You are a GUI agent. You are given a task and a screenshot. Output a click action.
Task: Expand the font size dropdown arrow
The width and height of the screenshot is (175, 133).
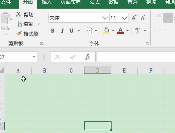click(x=125, y=18)
